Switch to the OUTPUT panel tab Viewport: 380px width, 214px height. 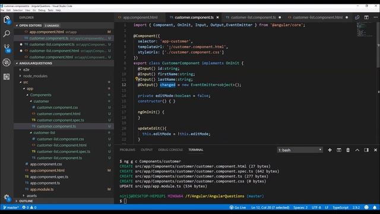(147, 150)
